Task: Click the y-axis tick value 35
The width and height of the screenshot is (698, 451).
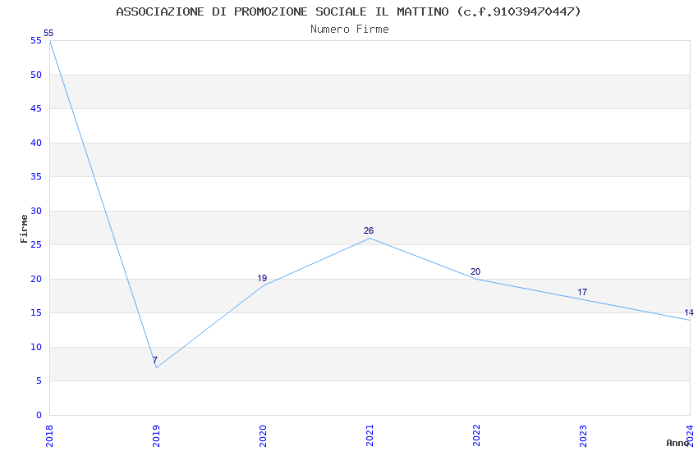Action: click(x=36, y=177)
